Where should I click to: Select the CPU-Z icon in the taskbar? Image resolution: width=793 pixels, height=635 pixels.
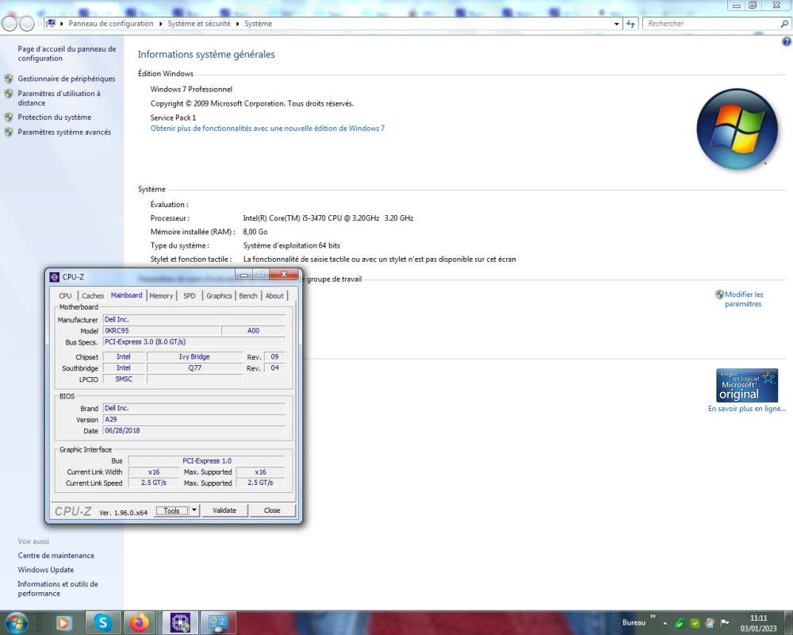click(180, 623)
